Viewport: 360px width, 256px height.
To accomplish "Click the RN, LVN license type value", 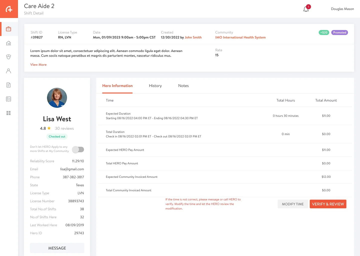I will tap(64, 37).
